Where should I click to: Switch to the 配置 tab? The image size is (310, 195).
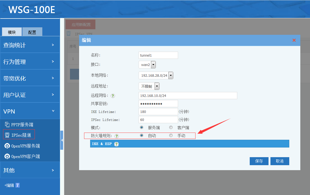32,32
